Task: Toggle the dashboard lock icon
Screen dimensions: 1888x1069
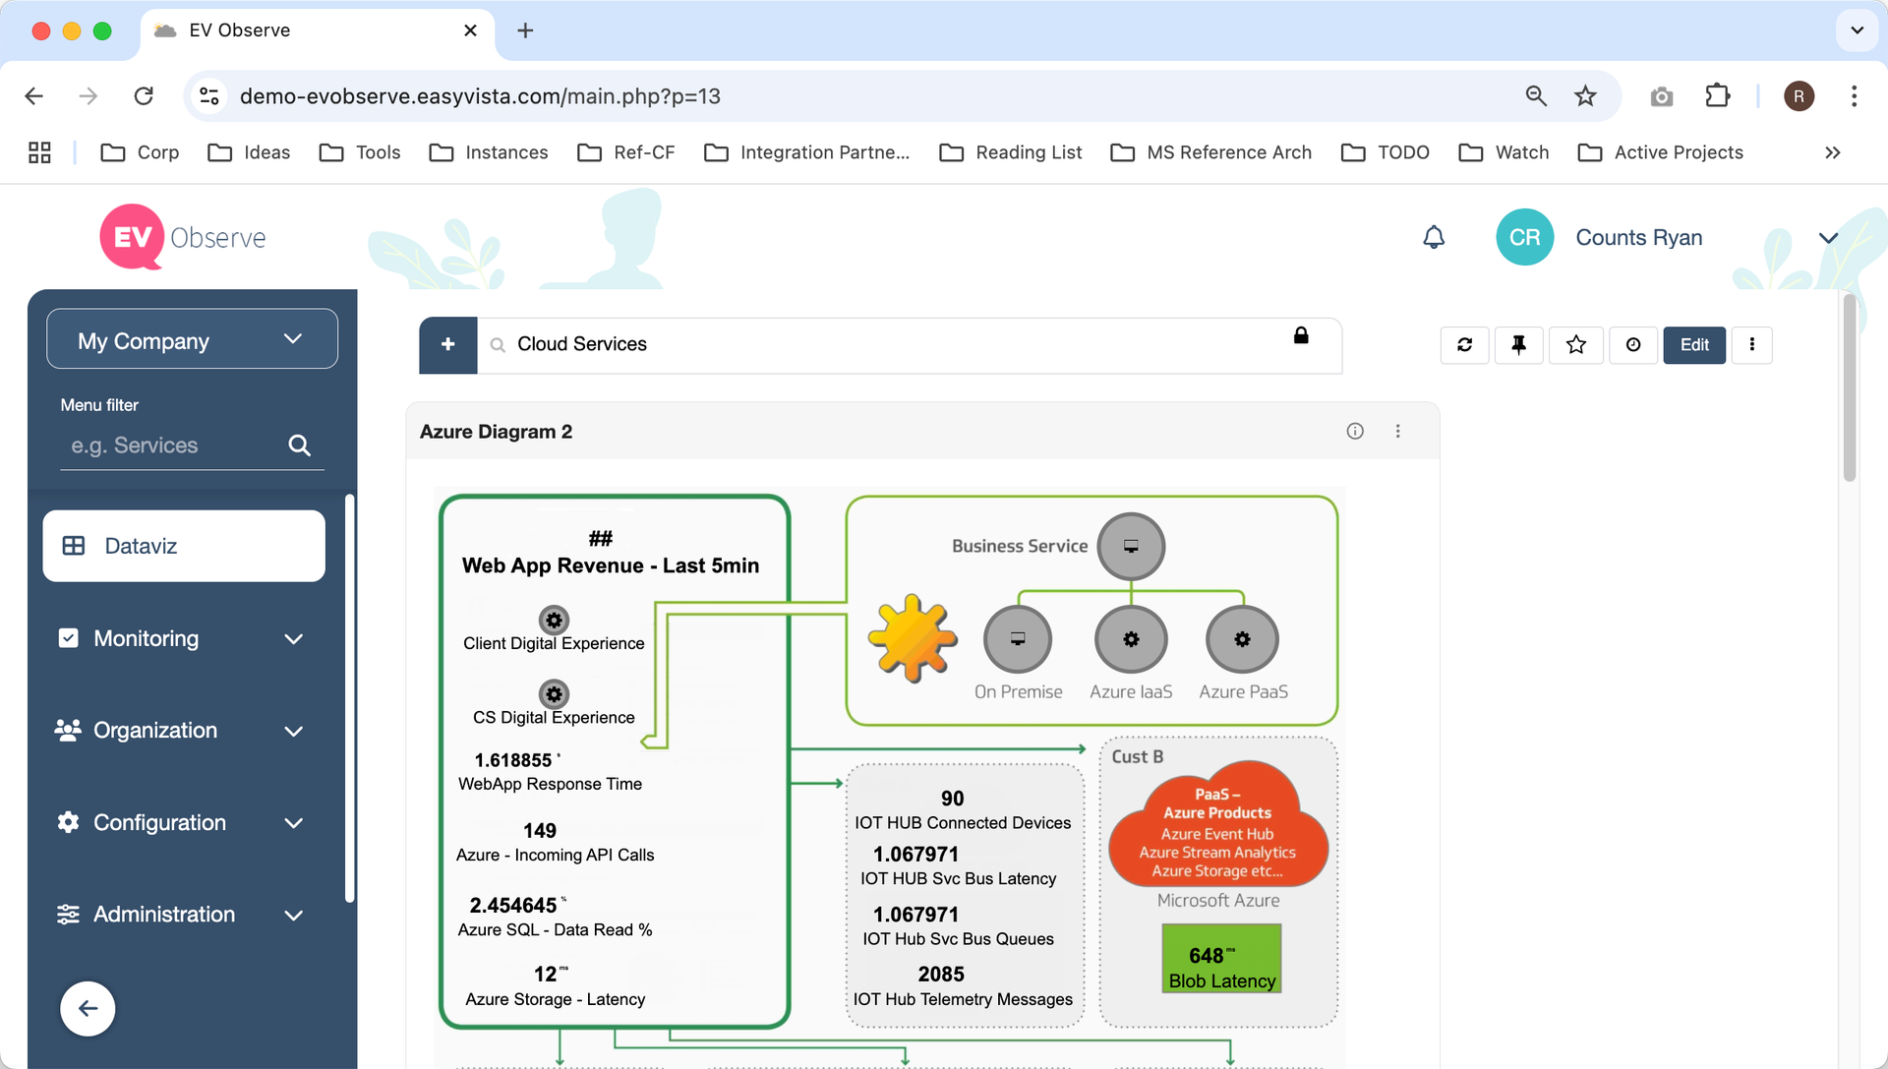Action: [1301, 335]
